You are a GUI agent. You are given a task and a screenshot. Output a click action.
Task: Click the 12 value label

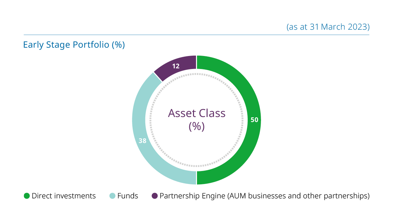[x=176, y=66]
